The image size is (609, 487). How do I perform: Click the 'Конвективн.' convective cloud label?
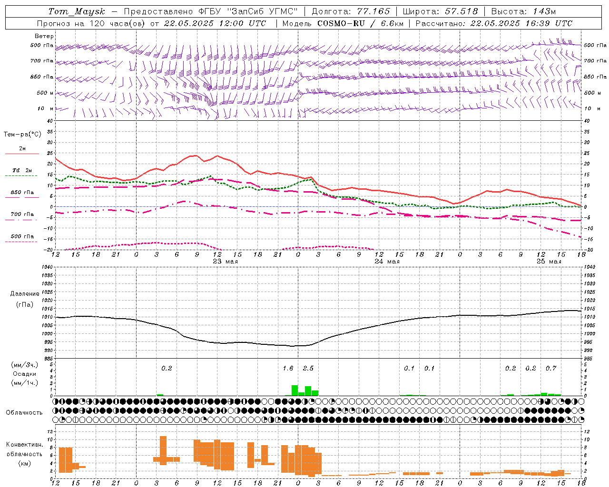tap(25, 444)
